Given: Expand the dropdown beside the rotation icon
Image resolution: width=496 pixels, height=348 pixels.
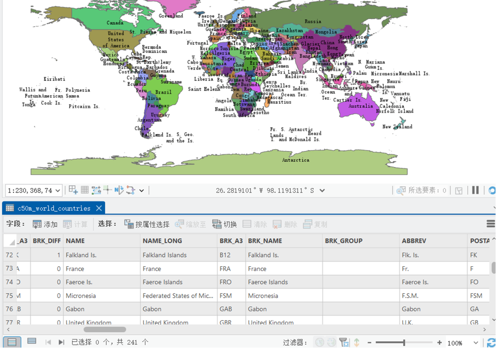Looking at the screenshot, I should click(x=142, y=190).
